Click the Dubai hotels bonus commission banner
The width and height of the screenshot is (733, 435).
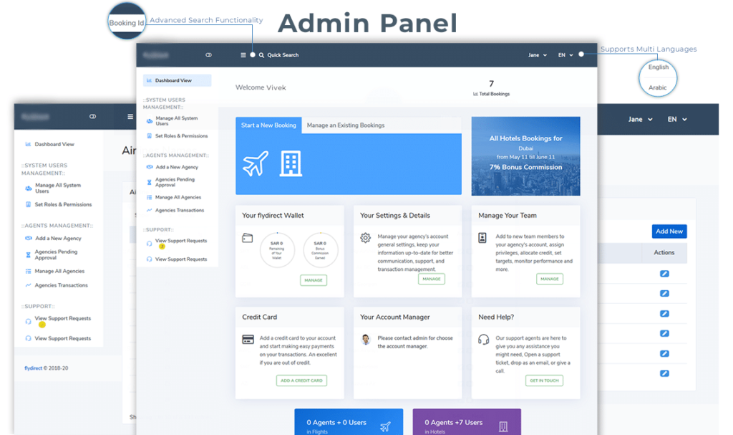(525, 156)
